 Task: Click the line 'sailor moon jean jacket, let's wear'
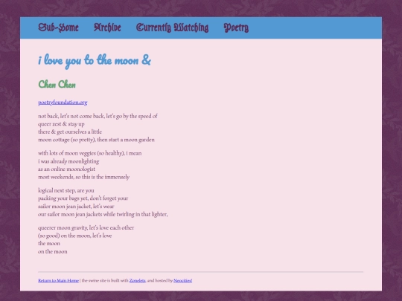pos(76,207)
